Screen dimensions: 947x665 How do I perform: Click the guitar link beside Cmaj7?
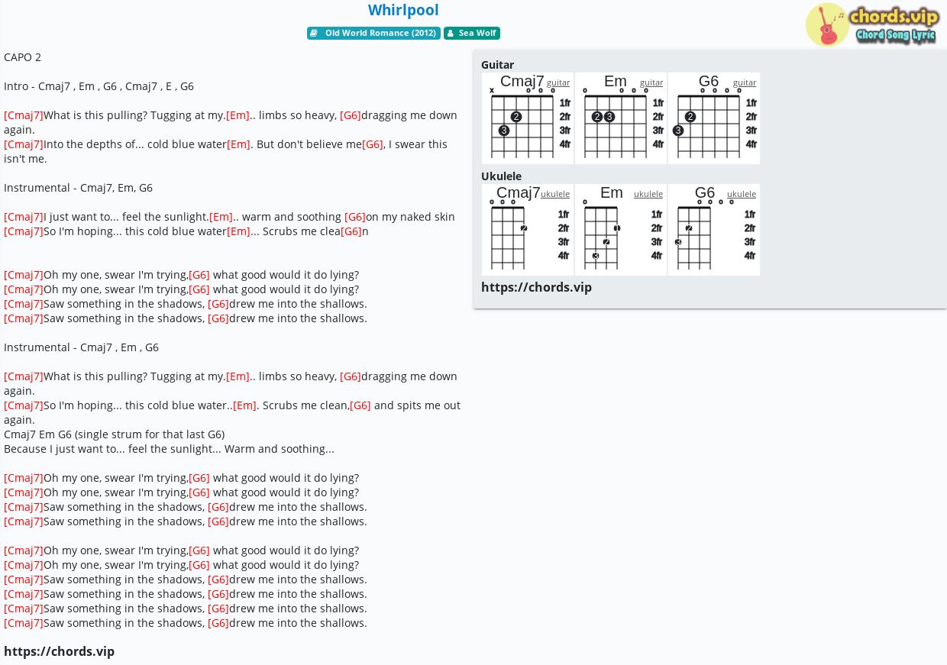click(x=558, y=82)
